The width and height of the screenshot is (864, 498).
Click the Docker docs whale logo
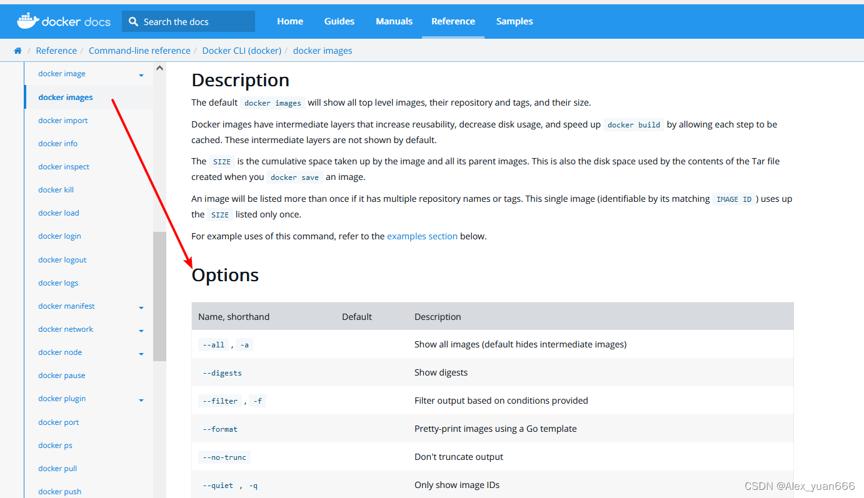pyautogui.click(x=64, y=21)
